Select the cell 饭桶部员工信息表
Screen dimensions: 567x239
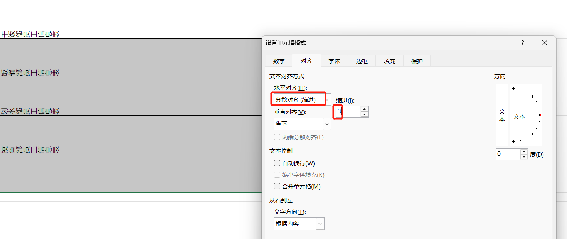point(131,58)
